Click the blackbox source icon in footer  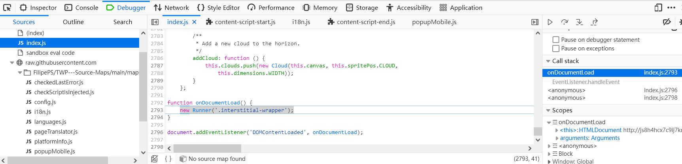click(x=155, y=159)
